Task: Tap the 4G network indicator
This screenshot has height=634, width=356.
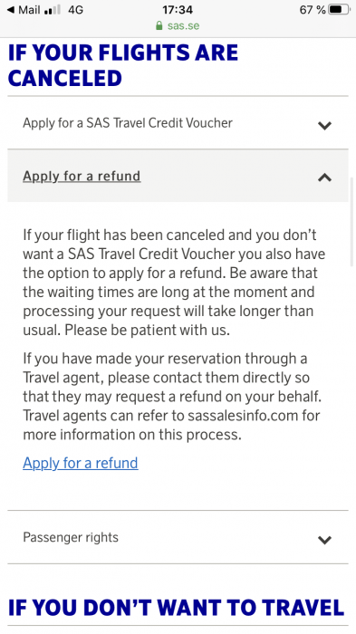Action: click(x=75, y=10)
